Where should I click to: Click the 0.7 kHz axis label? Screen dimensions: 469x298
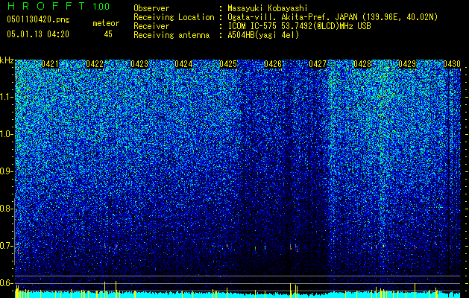pos(7,246)
